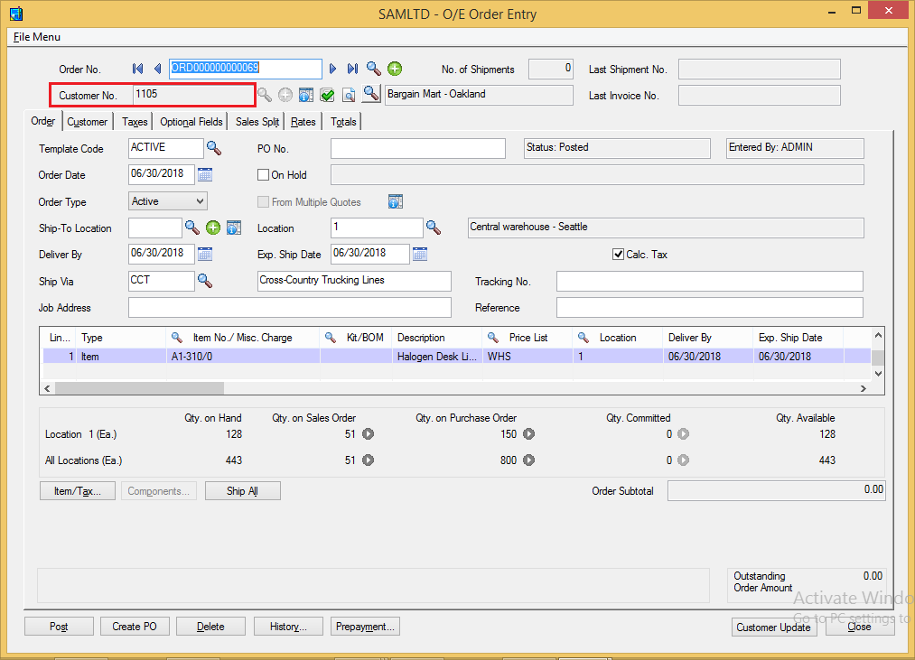
Task: Click the green checkmark credit check icon
Action: 327,95
